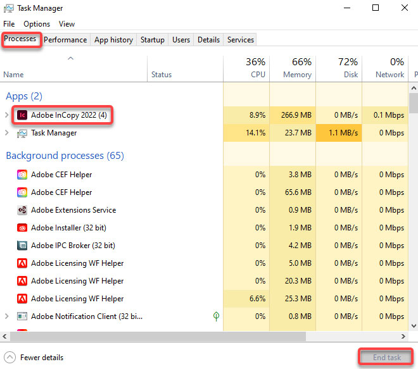Click the 23.7 MB memory cell
Viewport: 418px width, 369px height.
[x=293, y=133]
